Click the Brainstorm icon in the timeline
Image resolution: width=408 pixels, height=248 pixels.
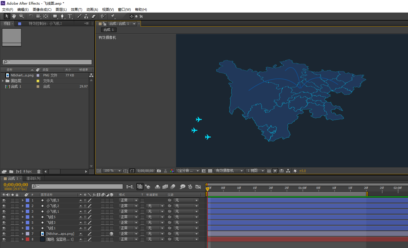point(182,187)
